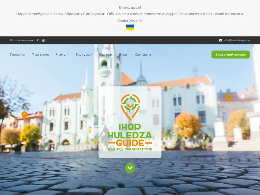Click the info@huledza.guide email link

tap(237, 40)
